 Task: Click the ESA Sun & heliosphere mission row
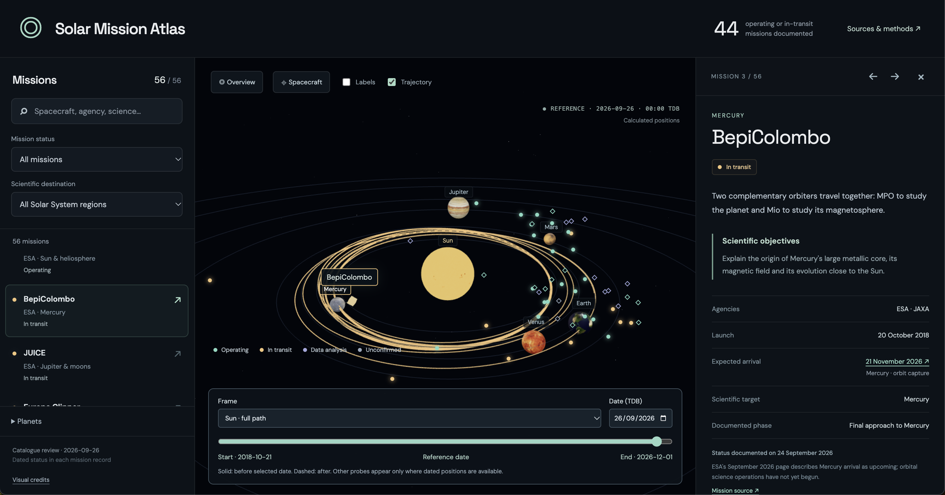tap(97, 264)
